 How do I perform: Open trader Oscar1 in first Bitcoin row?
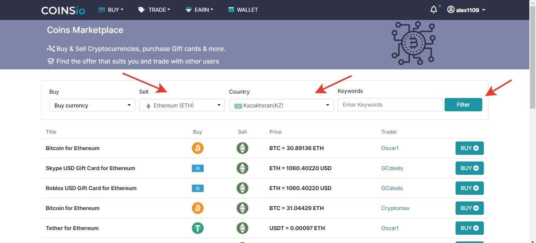pyautogui.click(x=390, y=148)
